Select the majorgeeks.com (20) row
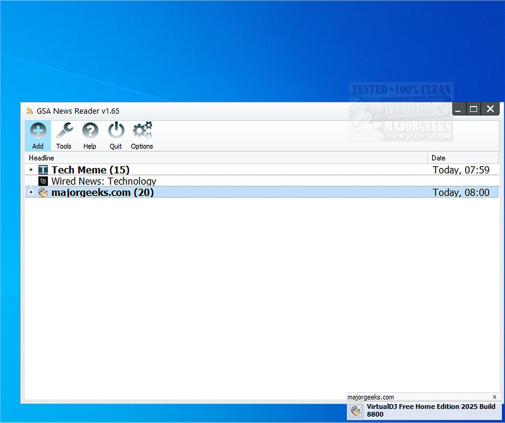 tap(262, 192)
